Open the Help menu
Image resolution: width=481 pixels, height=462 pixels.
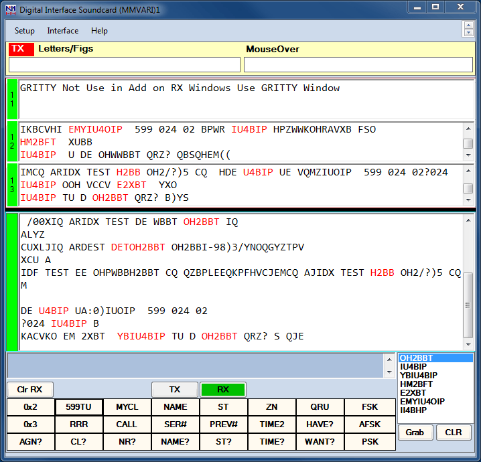tap(99, 31)
